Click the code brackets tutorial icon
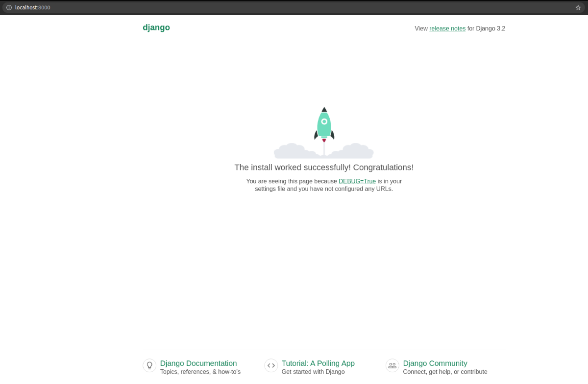This screenshot has width=588, height=384. click(271, 365)
